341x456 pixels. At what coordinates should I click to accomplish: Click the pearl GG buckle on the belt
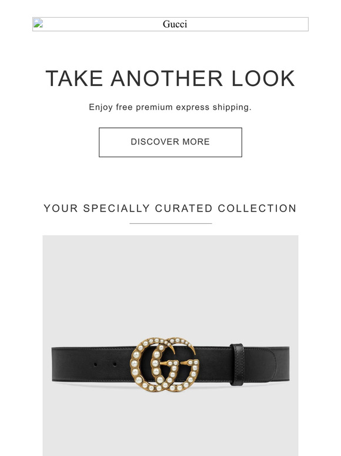point(165,364)
